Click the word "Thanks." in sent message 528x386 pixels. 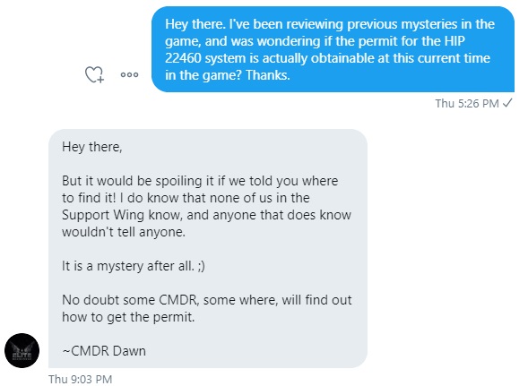(x=268, y=75)
